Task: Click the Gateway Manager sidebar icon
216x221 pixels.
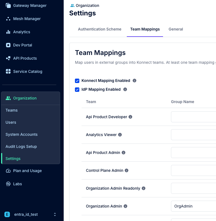Action: [x=8, y=5]
